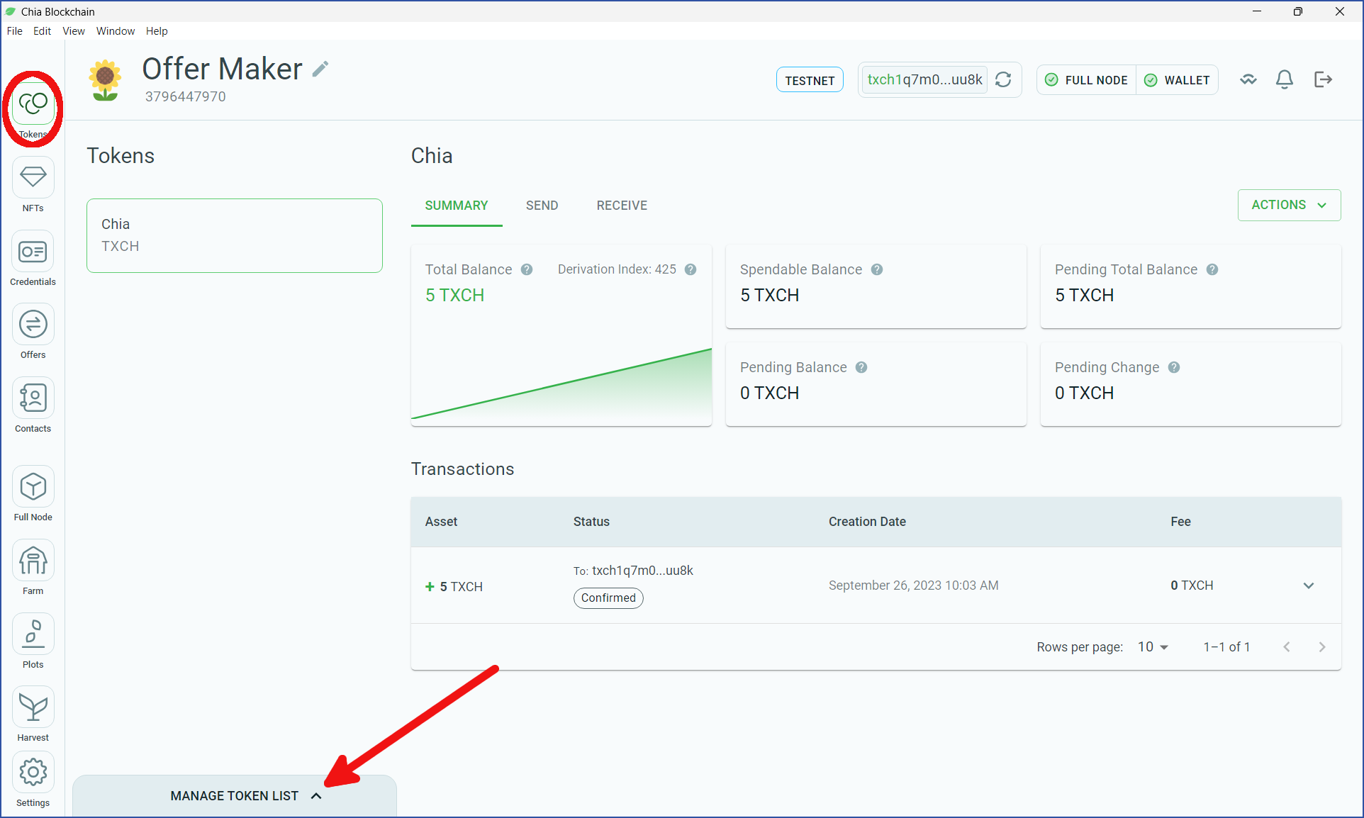Click the 0 TXCH fee value
The width and height of the screenshot is (1364, 818).
coord(1192,586)
